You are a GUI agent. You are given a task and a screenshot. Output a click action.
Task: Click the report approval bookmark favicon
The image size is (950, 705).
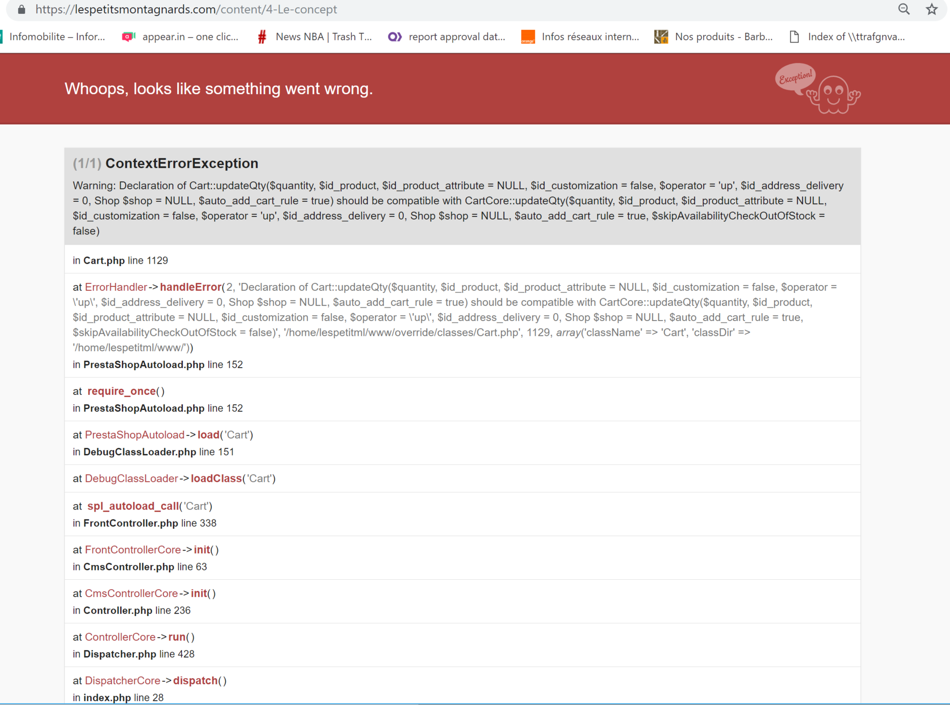pyautogui.click(x=394, y=37)
